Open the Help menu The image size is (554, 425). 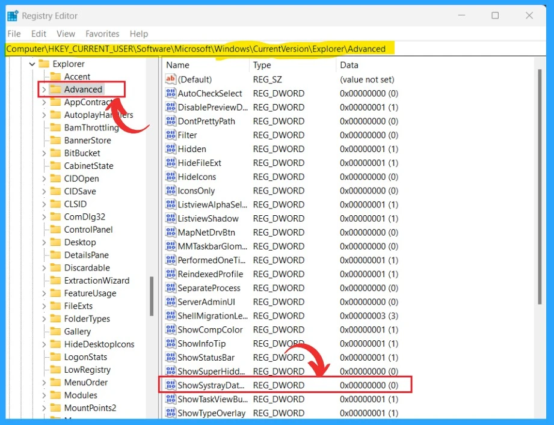pyautogui.click(x=138, y=34)
